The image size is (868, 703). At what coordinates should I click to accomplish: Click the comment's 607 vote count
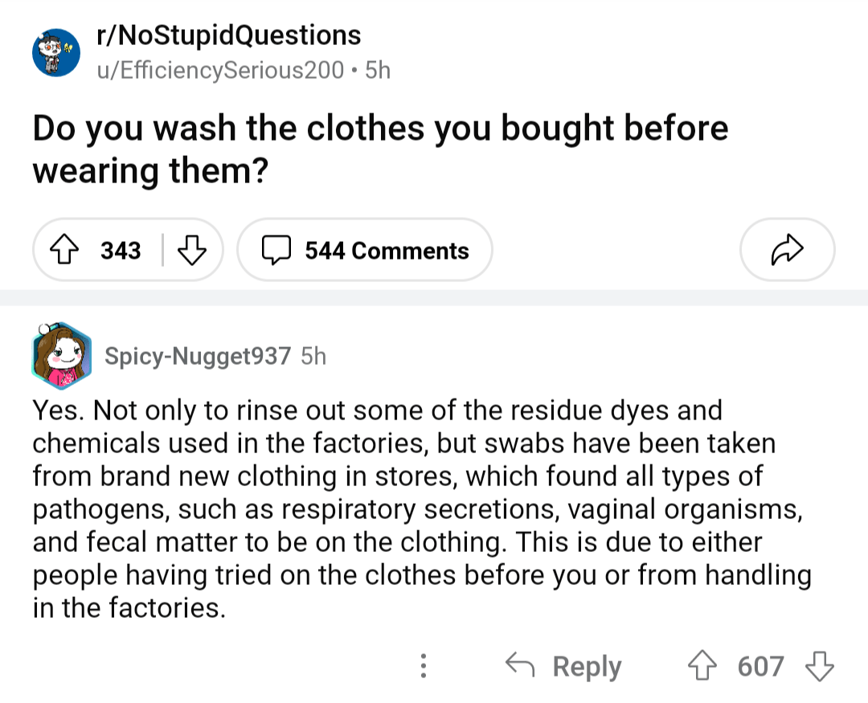pos(759,666)
